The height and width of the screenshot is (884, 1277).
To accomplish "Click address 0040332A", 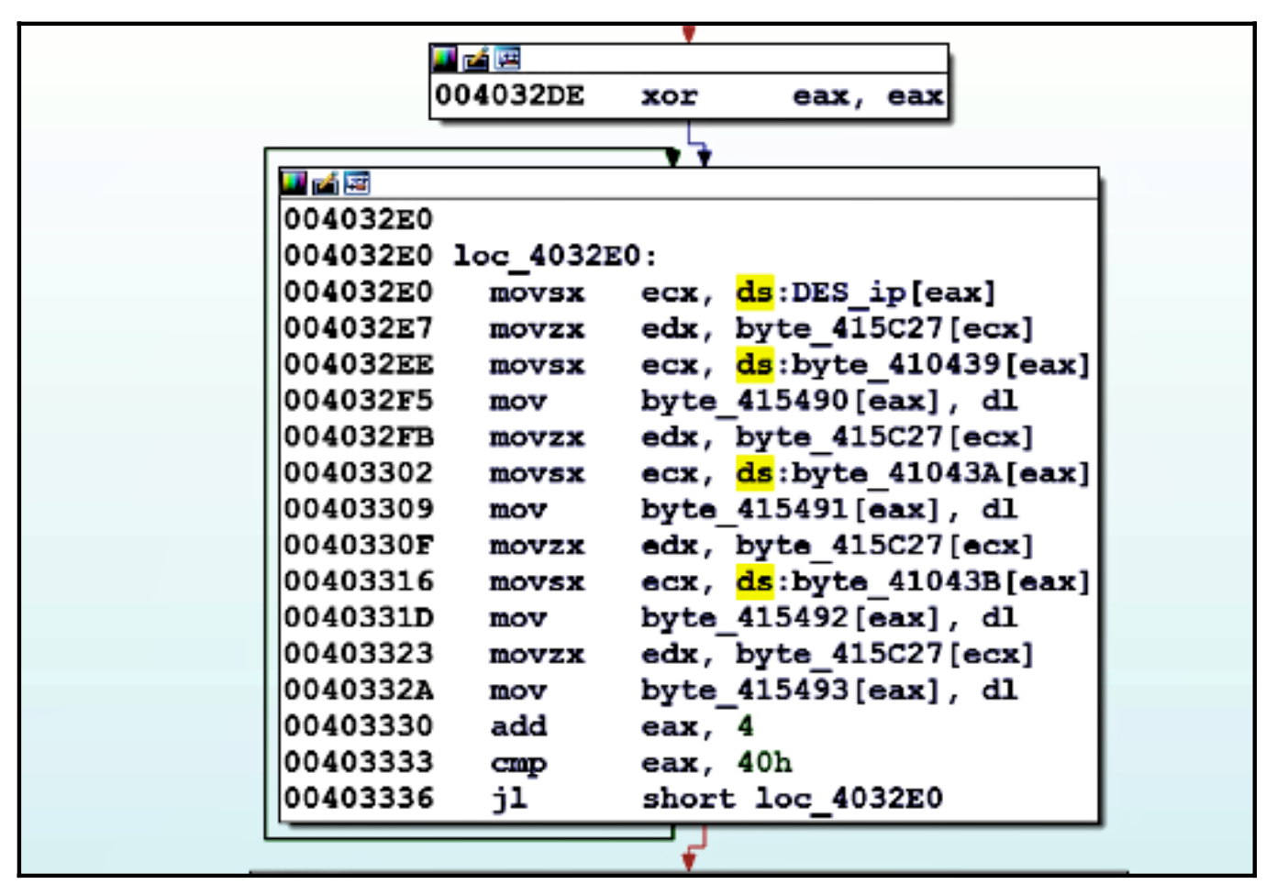I will coord(359,691).
